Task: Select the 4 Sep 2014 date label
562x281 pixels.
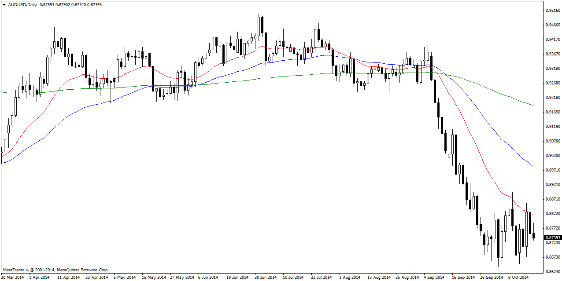Action: tap(433, 277)
